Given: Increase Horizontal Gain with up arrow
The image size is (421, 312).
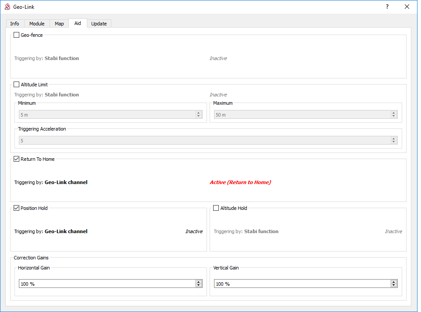Looking at the screenshot, I should 199,282.
